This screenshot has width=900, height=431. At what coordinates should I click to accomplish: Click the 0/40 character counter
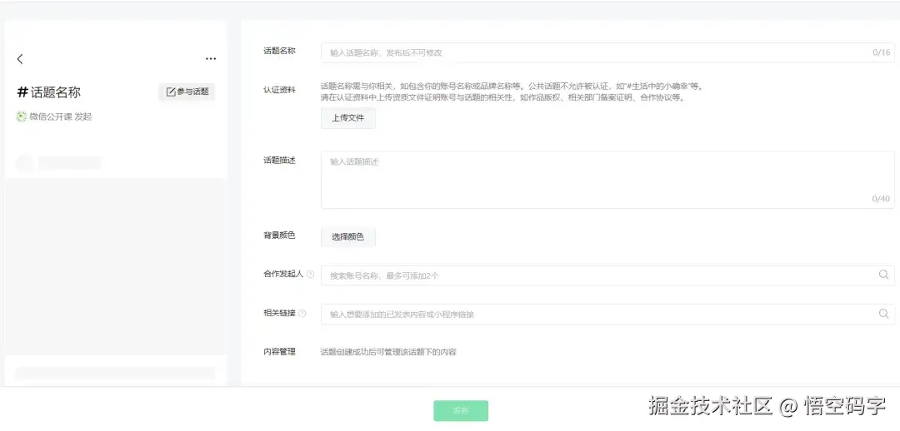pyautogui.click(x=881, y=199)
